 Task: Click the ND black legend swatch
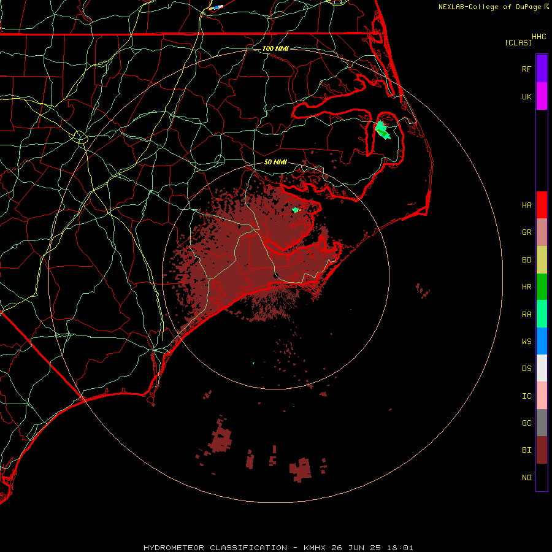pyautogui.click(x=542, y=477)
